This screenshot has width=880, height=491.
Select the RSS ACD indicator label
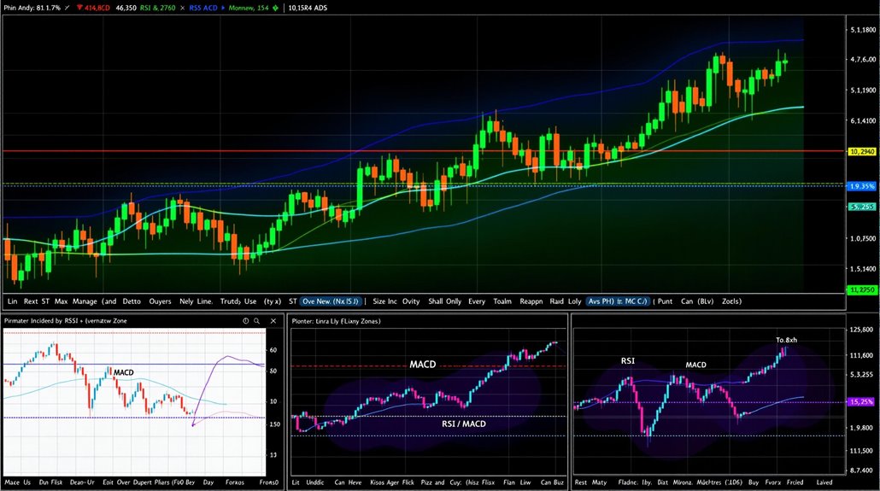point(203,8)
